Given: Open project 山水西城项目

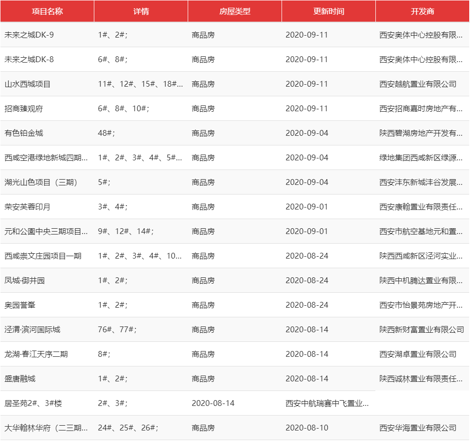Looking at the screenshot, I should tap(27, 84).
